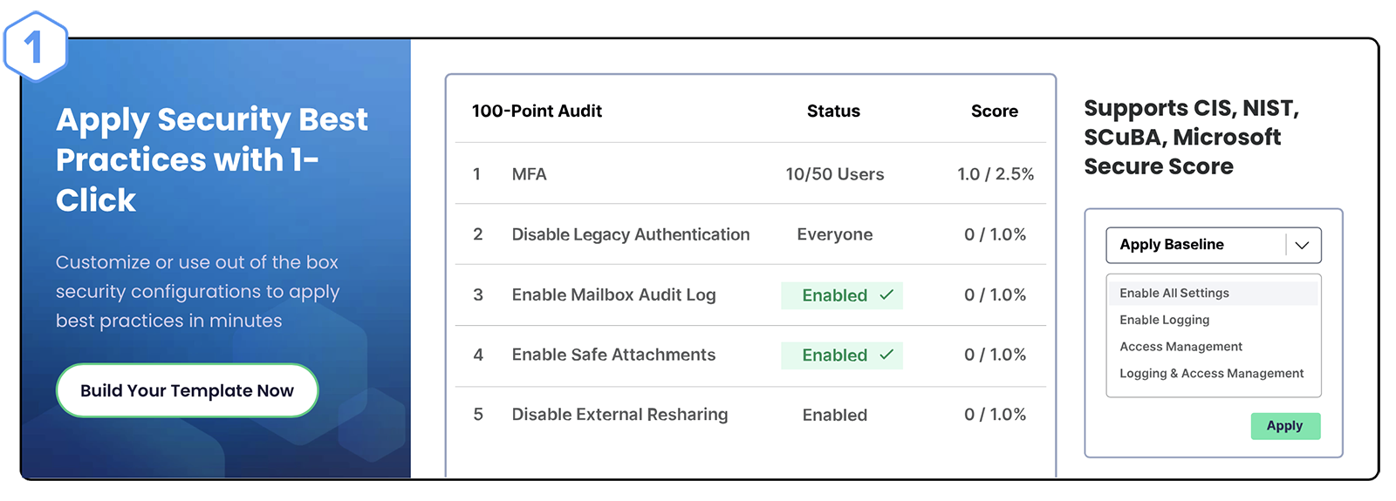
Task: Choose Enable Logging from the list
Action: 1165,320
